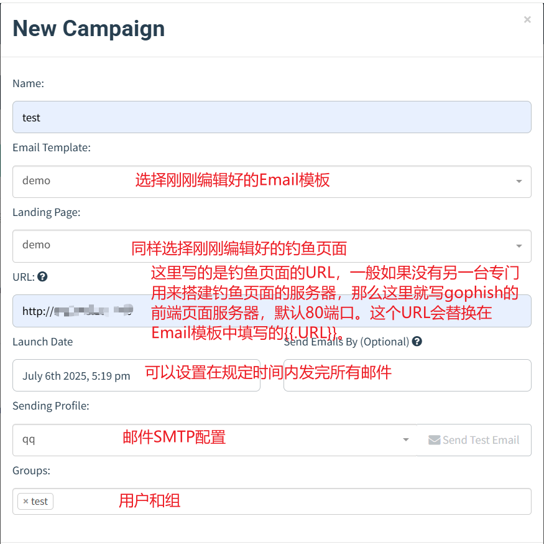Expand the Email Template dropdown arrow
Viewport: 544px width, 544px height.
[x=519, y=181]
